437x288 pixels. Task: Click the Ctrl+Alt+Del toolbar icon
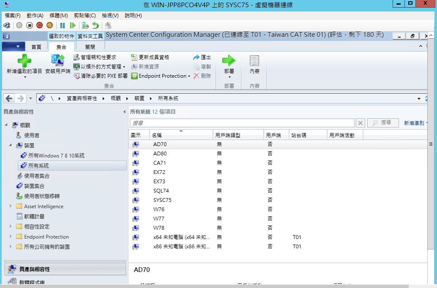[7, 25]
